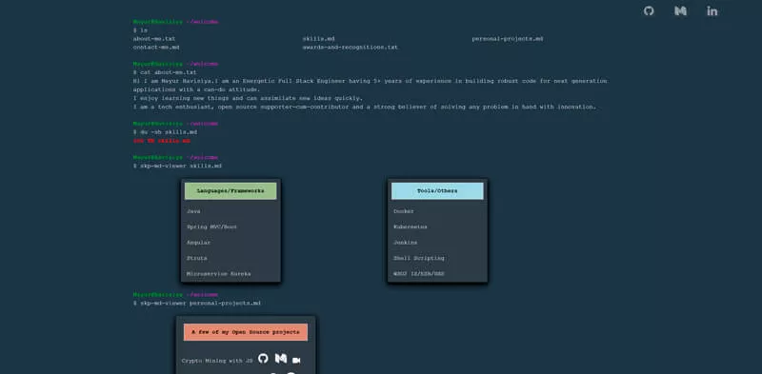The height and width of the screenshot is (374, 762).
Task: Open video camera icon beside Crypto Mining with JS
Action: (x=296, y=360)
